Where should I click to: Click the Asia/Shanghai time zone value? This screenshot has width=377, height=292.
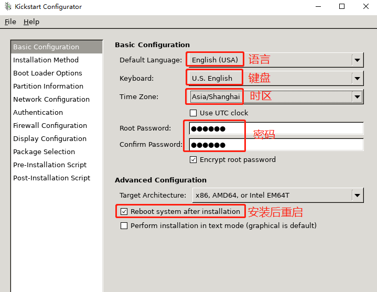point(216,96)
